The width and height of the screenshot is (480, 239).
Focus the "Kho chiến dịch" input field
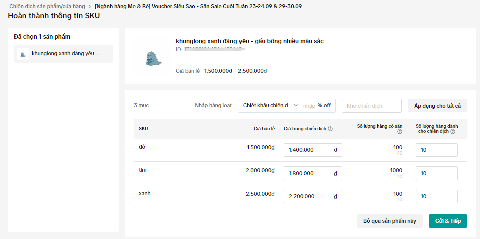371,106
